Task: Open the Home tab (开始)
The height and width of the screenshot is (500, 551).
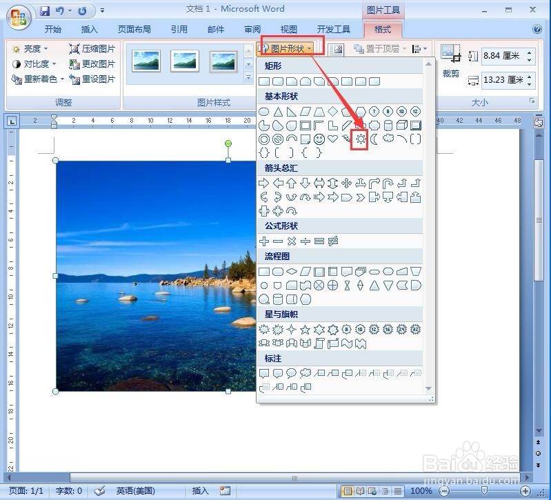Action: click(53, 29)
